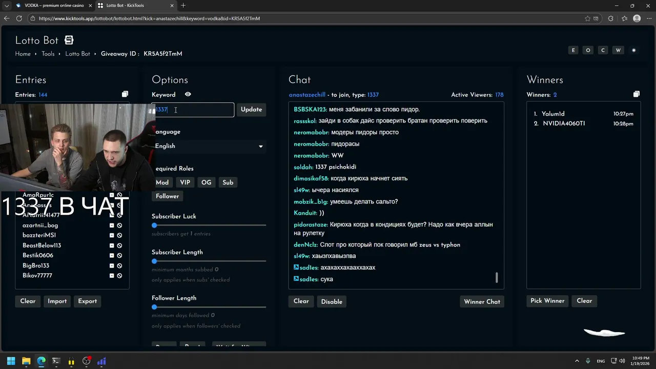Image resolution: width=656 pixels, height=369 pixels.
Task: Click the browser address bar URL
Action: (x=150, y=18)
